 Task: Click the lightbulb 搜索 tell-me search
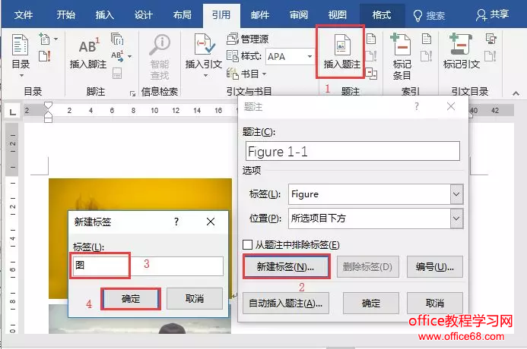tap(428, 15)
